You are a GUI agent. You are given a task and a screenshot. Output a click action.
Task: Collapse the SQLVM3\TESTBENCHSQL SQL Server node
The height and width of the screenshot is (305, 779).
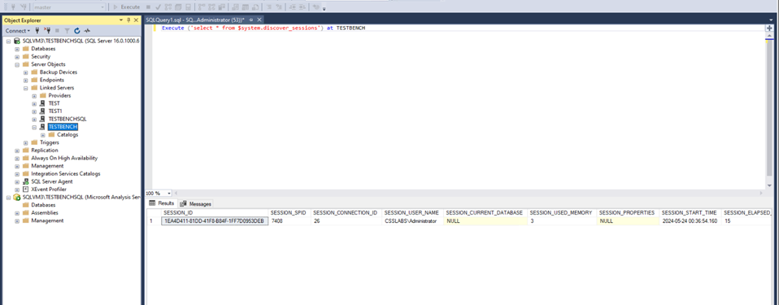8,41
